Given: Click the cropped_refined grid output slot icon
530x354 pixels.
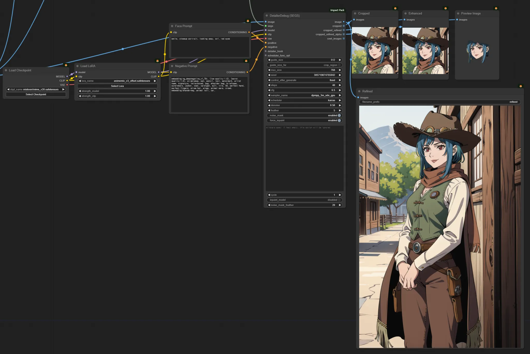Looking at the screenshot, I should pyautogui.click(x=344, y=30).
